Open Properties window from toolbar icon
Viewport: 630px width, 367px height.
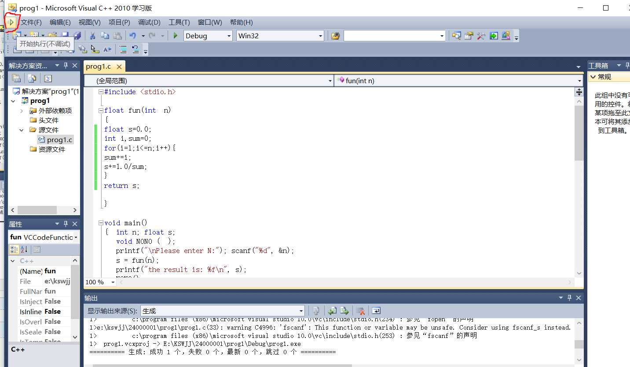(469, 36)
